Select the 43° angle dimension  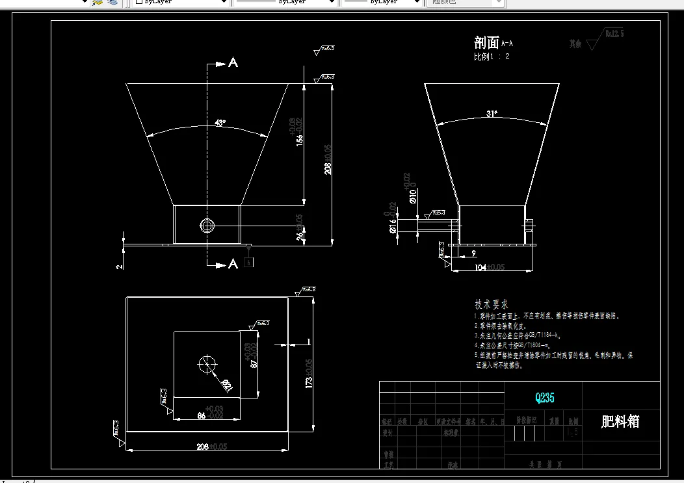point(220,123)
